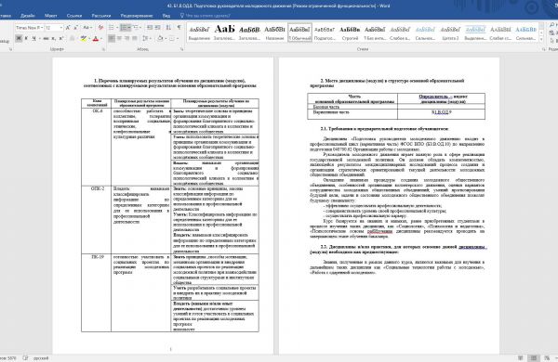The image size is (558, 362).
Task: Toggle strikethrough text formatting
Action: (46, 38)
